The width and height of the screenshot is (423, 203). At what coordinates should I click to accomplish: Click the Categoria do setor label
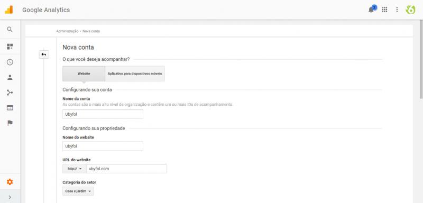79,182
